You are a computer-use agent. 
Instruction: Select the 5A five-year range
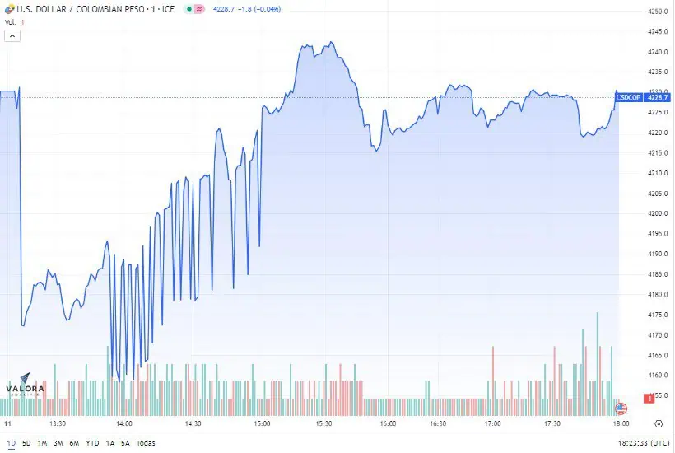(125, 443)
